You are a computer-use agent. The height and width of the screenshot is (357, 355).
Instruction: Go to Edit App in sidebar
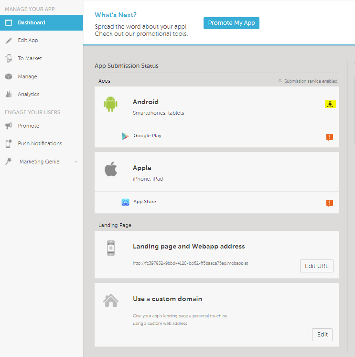click(28, 41)
